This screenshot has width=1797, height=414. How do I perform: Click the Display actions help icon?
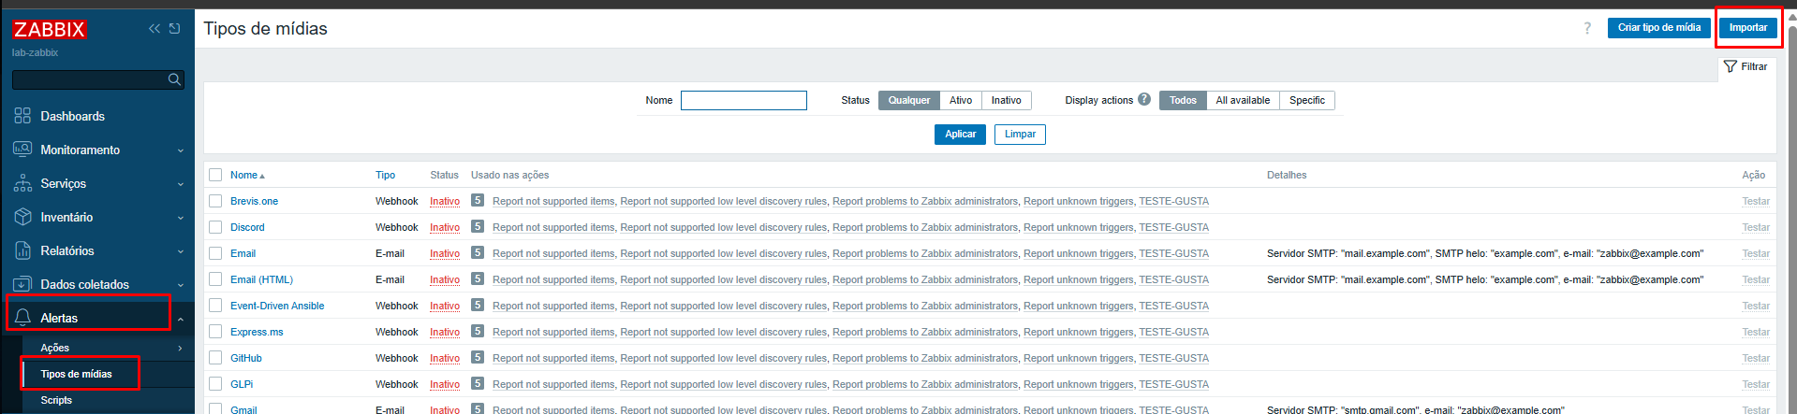1144,100
